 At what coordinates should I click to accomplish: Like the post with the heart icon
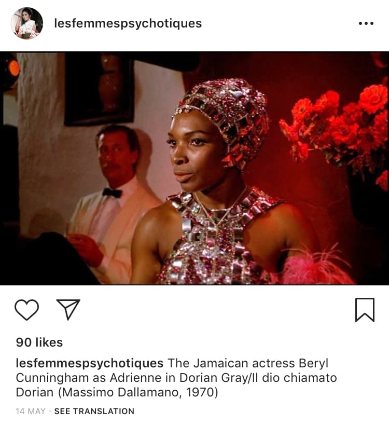[26, 310]
